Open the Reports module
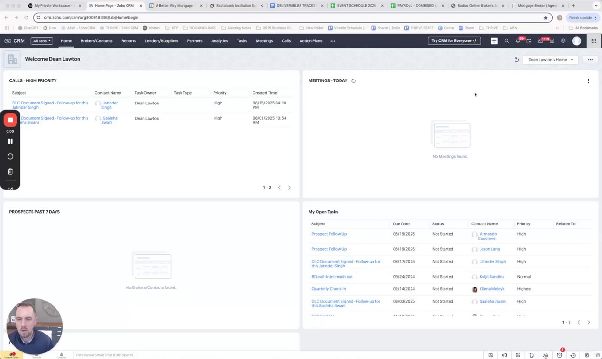The image size is (602, 359). point(128,41)
